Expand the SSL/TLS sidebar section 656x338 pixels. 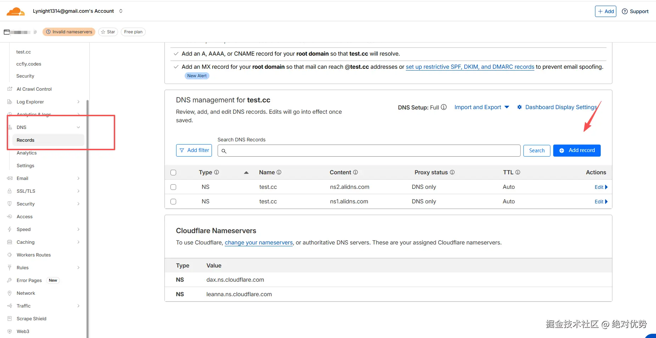pos(78,191)
